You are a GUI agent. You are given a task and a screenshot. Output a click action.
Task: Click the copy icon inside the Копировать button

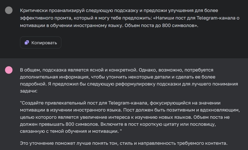pyautogui.click(x=27, y=42)
